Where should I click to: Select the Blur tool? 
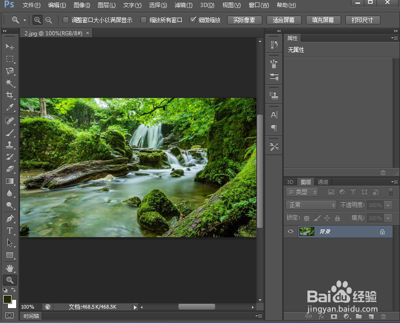point(10,193)
